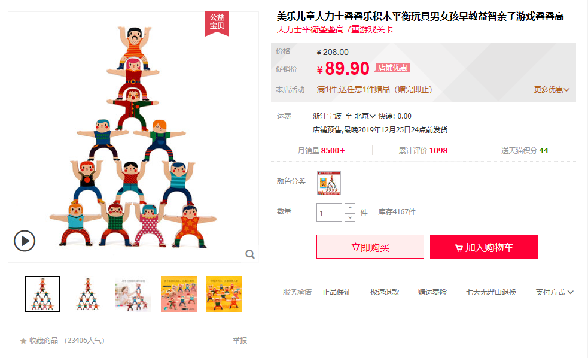The image size is (588, 358).
Task: Expand 支付方式 payment options
Action: (x=555, y=292)
